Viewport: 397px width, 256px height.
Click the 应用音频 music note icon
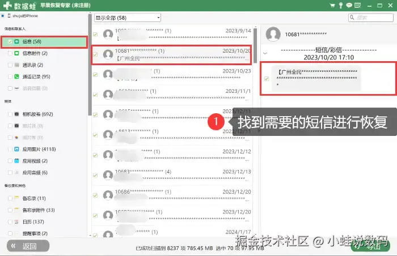pyautogui.click(x=16, y=173)
